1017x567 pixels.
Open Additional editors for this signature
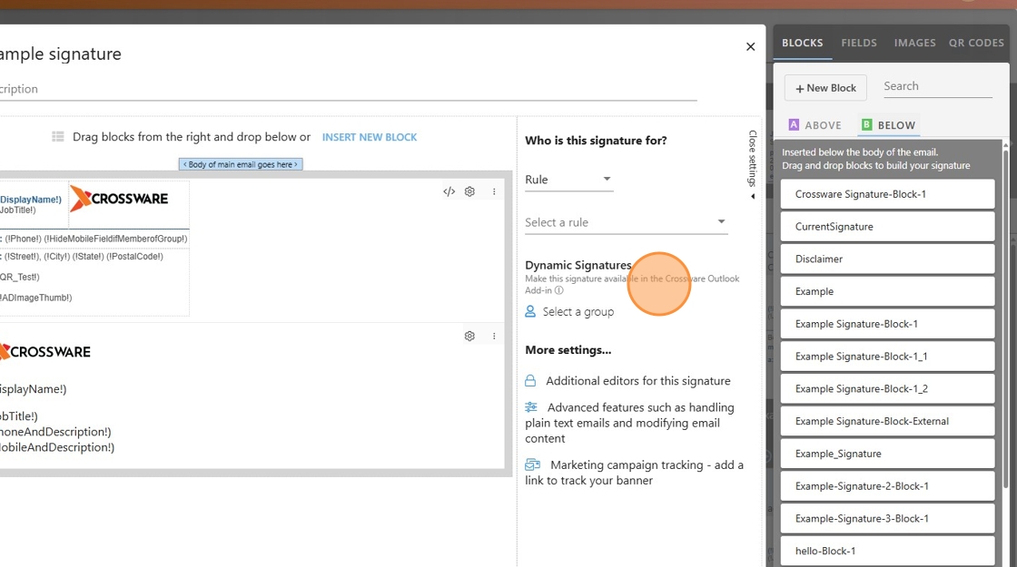(x=637, y=381)
